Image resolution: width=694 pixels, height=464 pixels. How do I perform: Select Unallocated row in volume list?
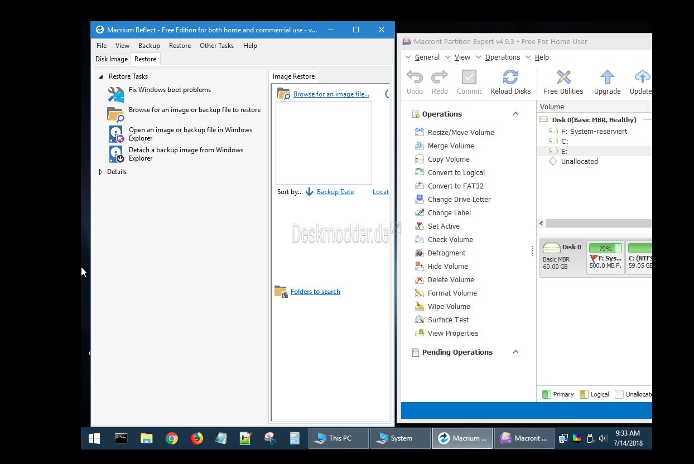[x=595, y=161]
